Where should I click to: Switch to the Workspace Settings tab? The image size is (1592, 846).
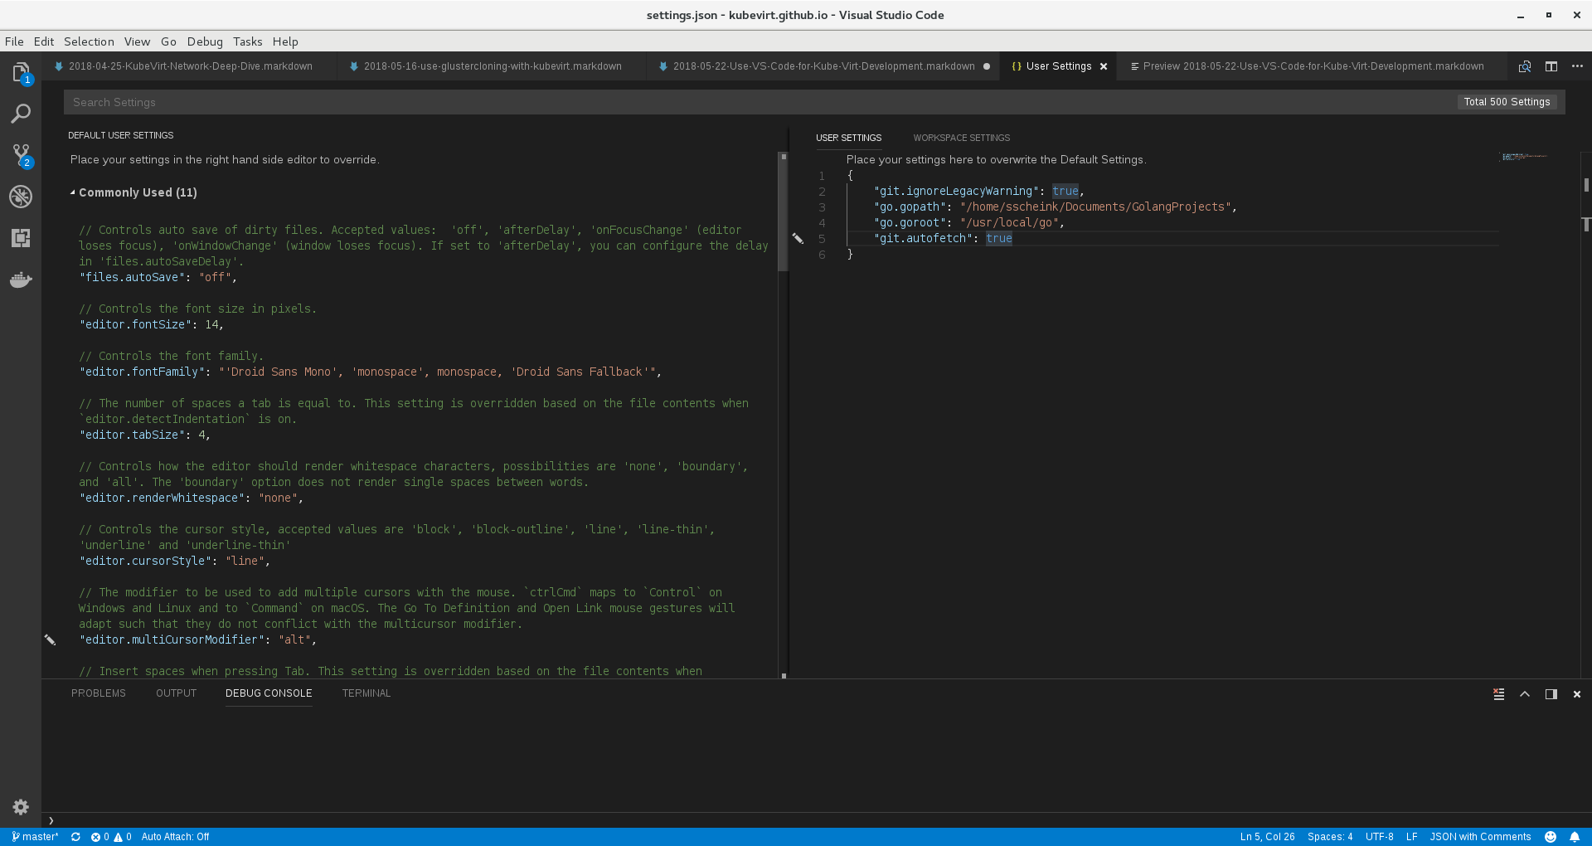(x=961, y=138)
